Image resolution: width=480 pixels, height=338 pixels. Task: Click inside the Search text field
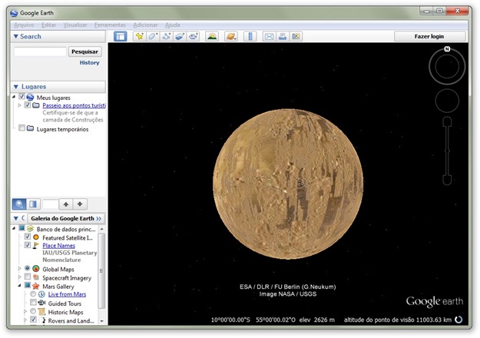point(40,51)
